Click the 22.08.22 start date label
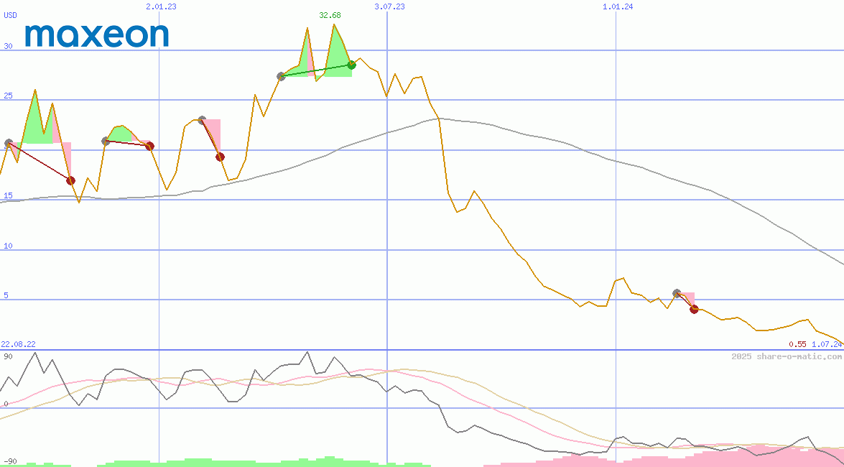The height and width of the screenshot is (467, 844). point(18,344)
